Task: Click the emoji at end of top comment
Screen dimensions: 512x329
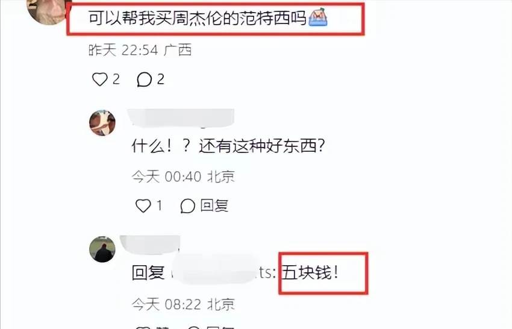Action: pyautogui.click(x=317, y=17)
